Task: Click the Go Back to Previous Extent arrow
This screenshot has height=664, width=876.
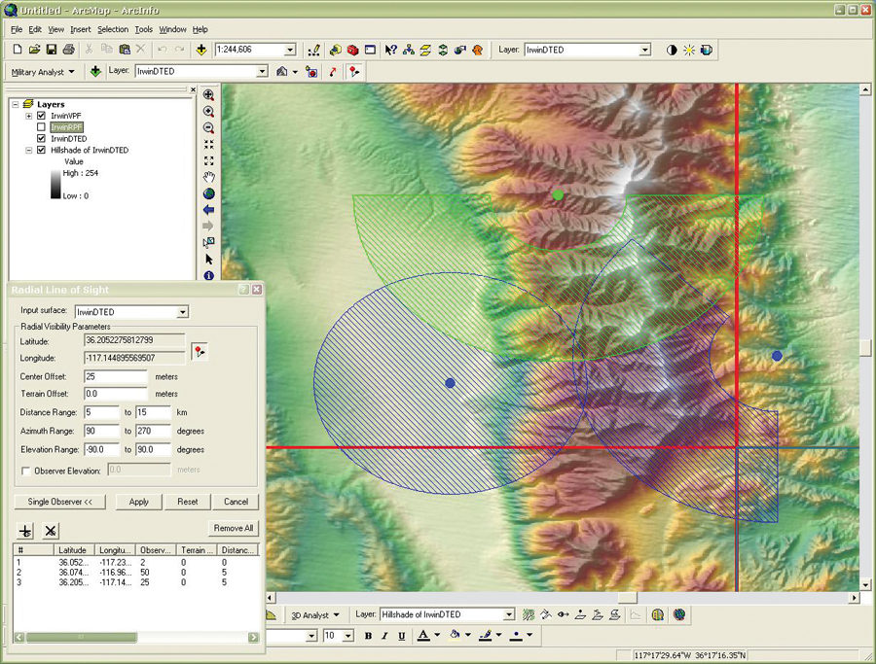Action: (x=208, y=210)
